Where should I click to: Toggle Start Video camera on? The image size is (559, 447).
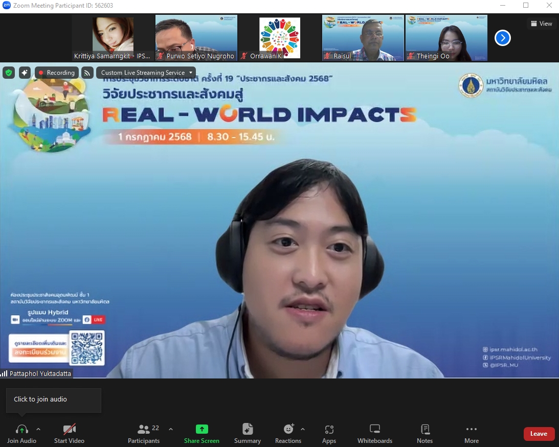[x=69, y=434]
